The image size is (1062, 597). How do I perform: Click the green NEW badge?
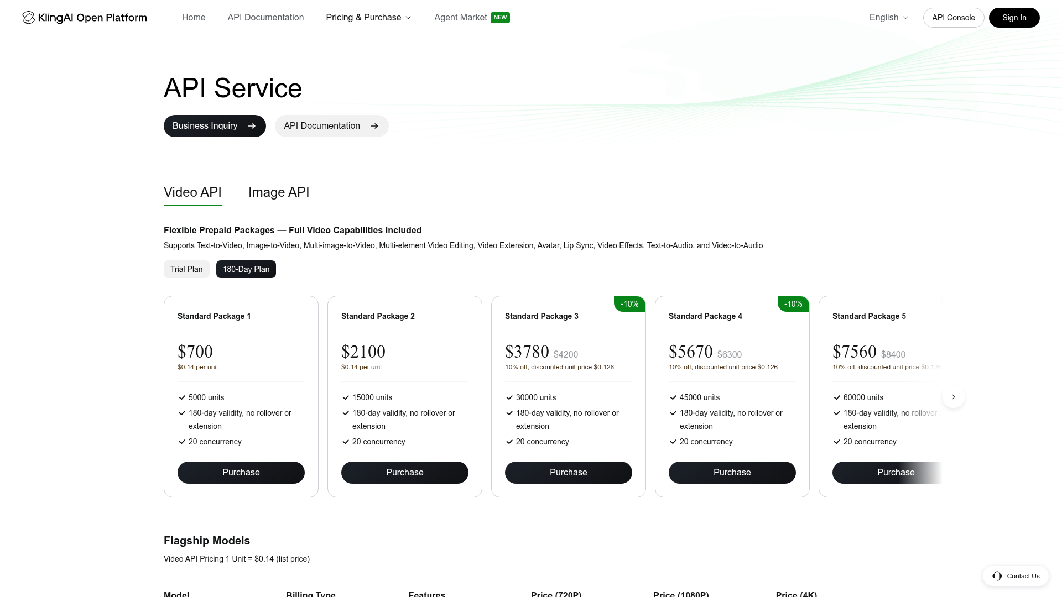500,18
